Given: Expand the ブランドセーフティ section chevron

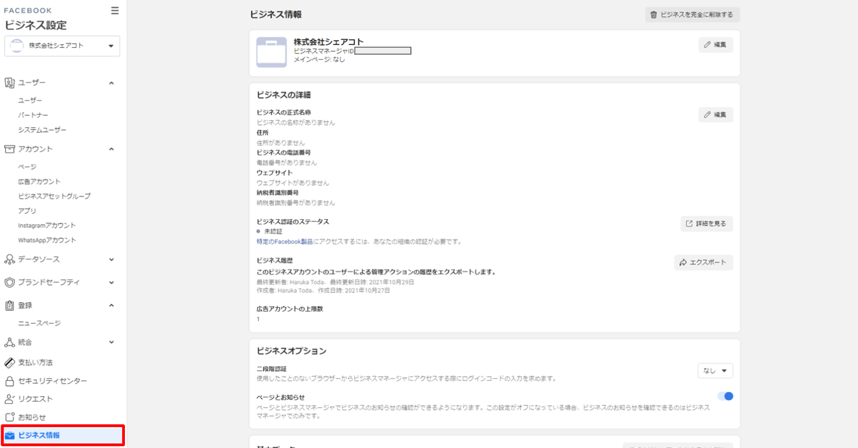Looking at the screenshot, I should click(112, 282).
